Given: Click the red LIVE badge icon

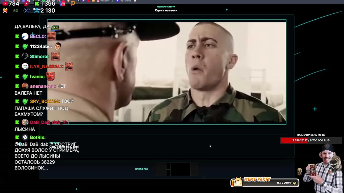Looking at the screenshot, I should point(63,4).
